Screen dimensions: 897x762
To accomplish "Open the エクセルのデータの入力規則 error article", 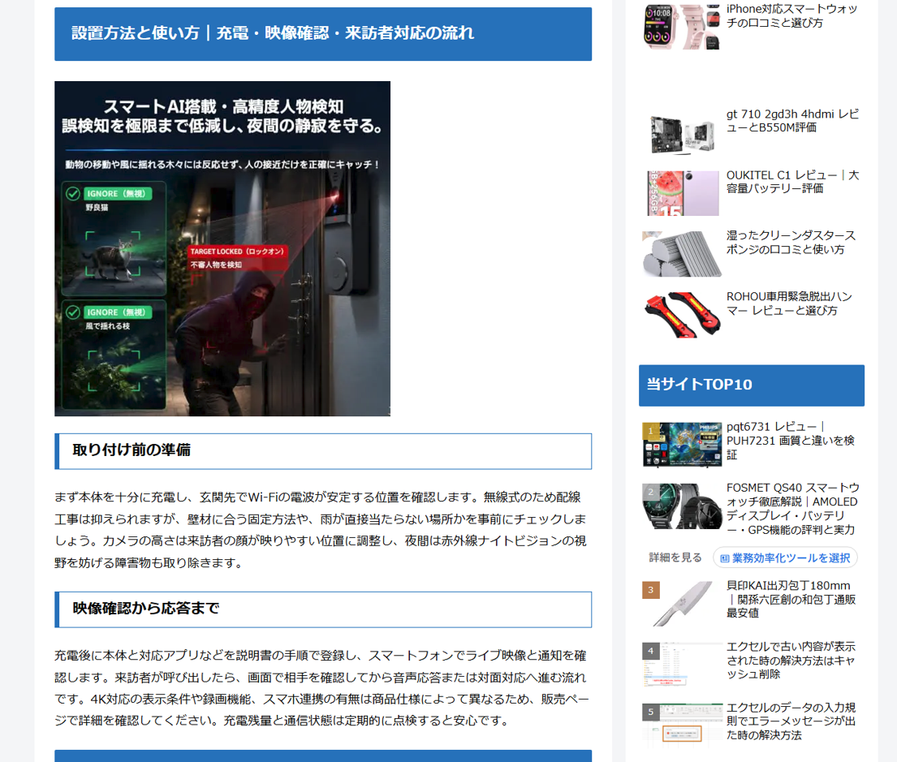I will pyautogui.click(x=791, y=721).
